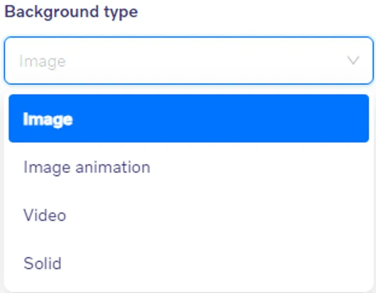
Task: Click the greyed Image text in the select box
Action: 42,62
